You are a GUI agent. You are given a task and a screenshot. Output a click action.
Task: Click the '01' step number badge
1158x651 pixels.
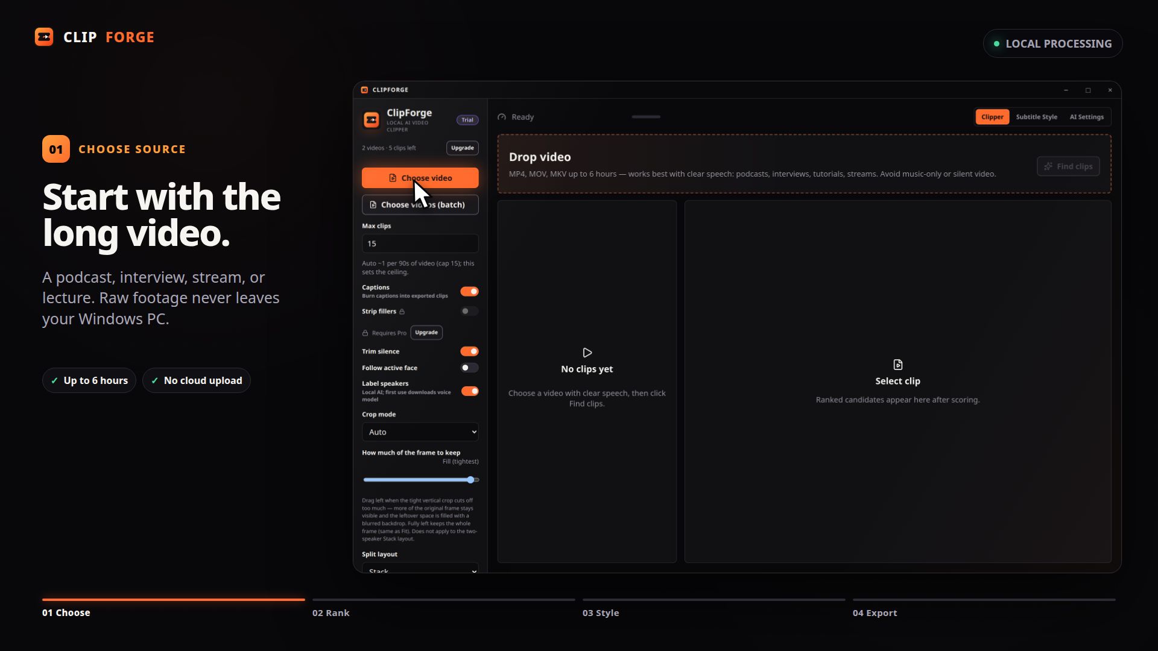pos(56,149)
